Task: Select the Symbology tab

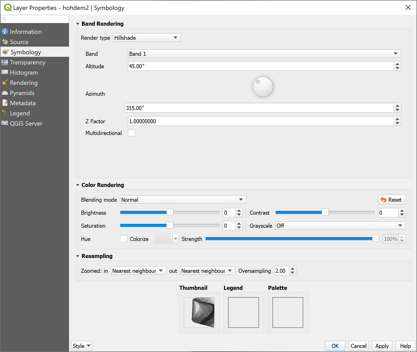Action: 26,52
